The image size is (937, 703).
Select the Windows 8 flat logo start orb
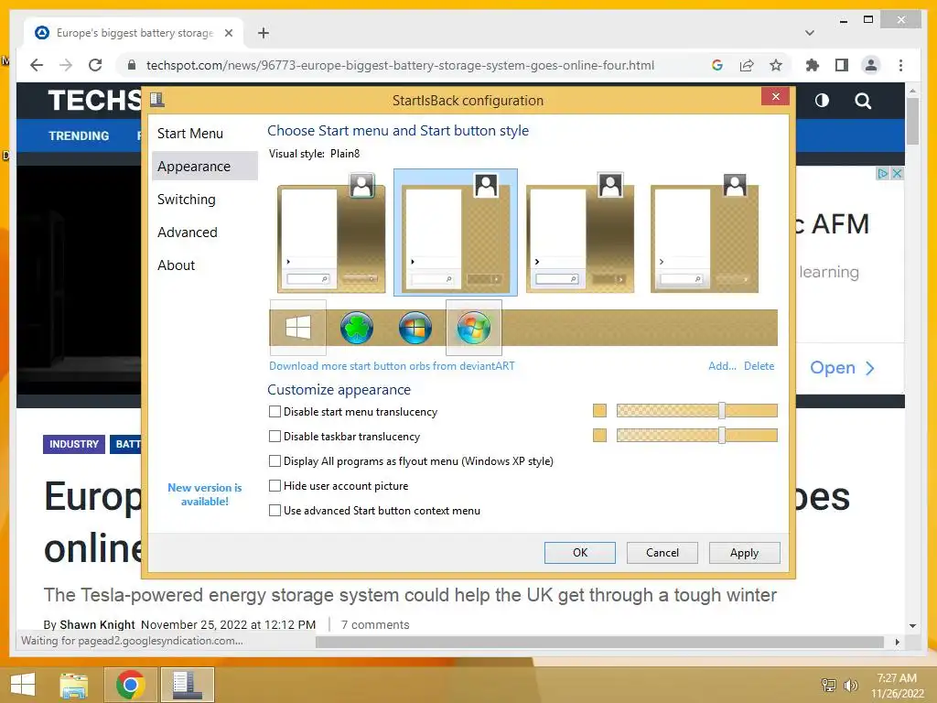(297, 328)
